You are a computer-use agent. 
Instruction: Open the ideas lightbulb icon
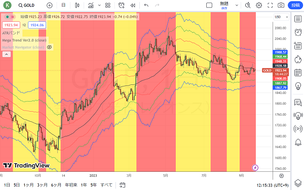point(298,86)
